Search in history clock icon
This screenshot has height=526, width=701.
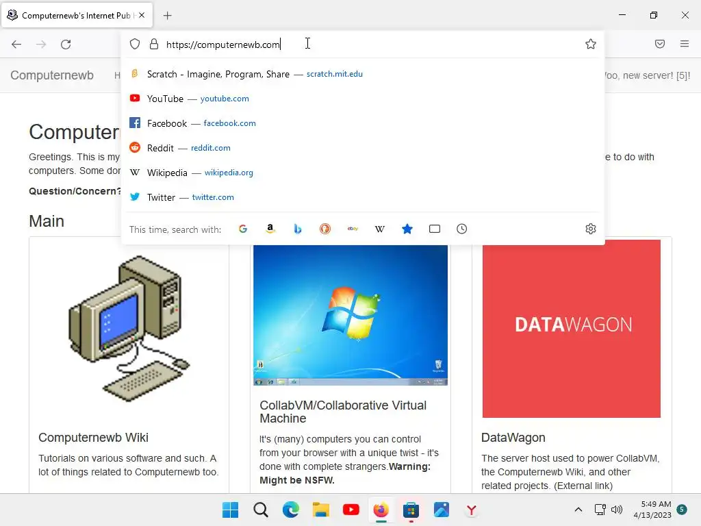tap(462, 229)
